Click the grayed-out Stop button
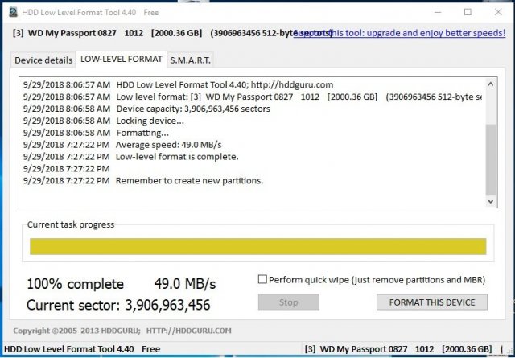Screen dimensions: 515x358 (288, 302)
